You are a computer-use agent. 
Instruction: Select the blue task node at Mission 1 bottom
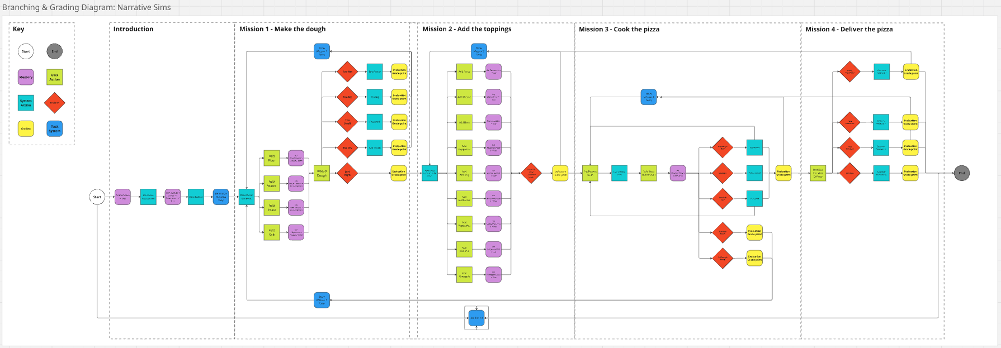click(322, 300)
